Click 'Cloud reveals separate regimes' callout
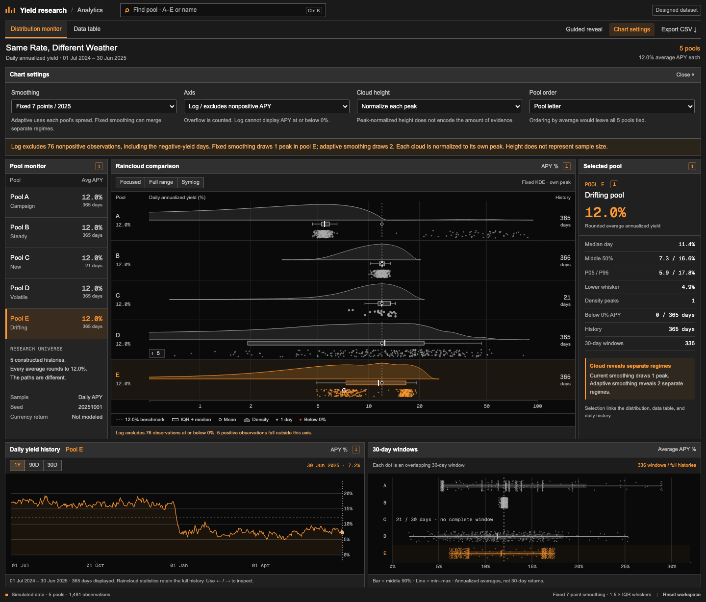Viewport: 706px width, 602px height. (640, 378)
